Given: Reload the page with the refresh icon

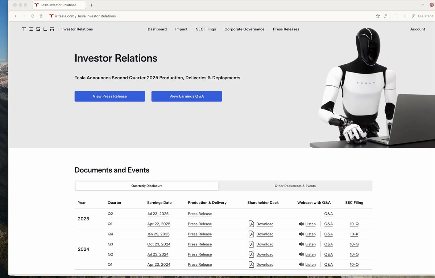Looking at the screenshot, I should [x=33, y=16].
